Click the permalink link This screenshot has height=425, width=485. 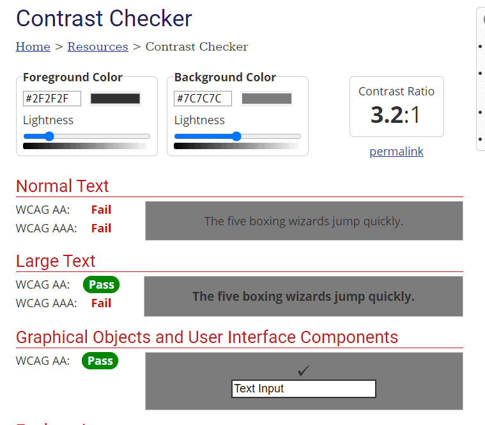click(x=396, y=151)
